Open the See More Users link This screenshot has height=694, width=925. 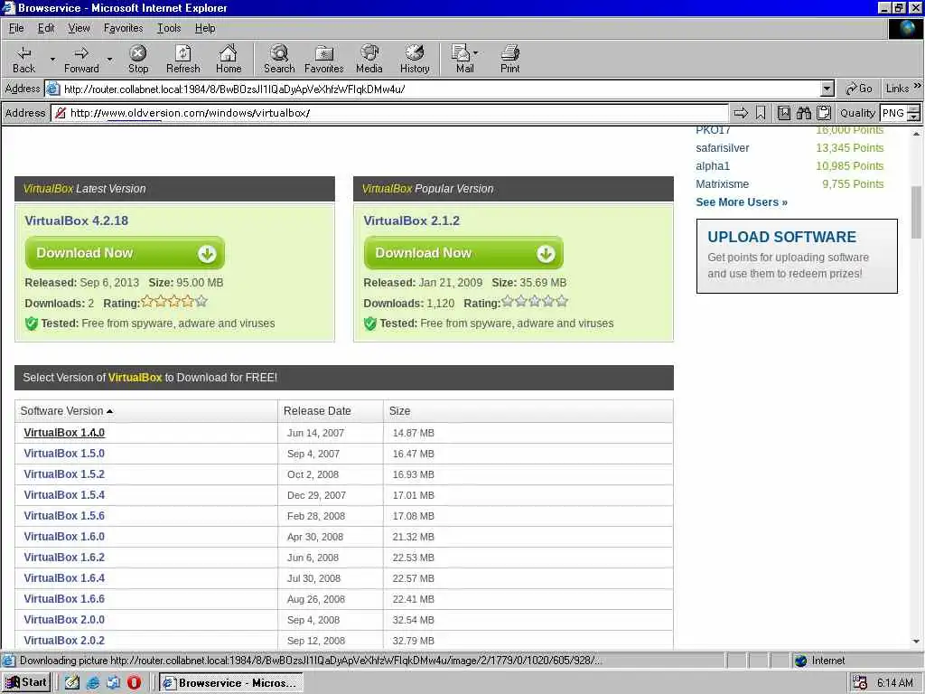pos(742,202)
